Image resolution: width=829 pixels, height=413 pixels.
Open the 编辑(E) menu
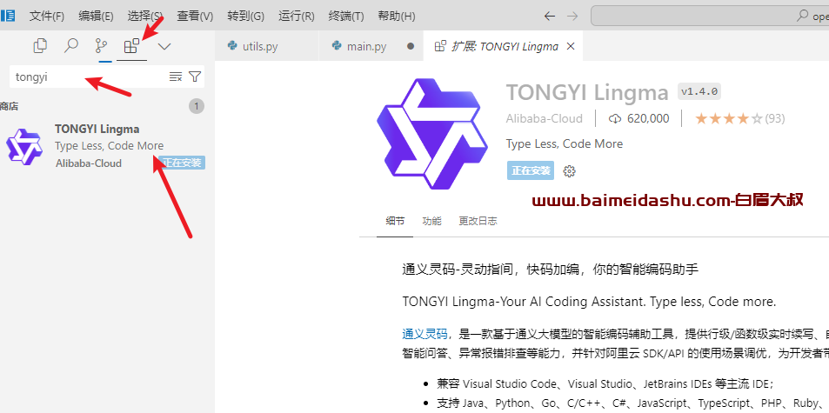pos(96,16)
